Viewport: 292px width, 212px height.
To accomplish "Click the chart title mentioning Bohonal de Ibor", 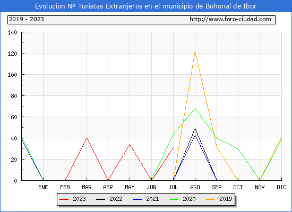I will pos(145,6).
